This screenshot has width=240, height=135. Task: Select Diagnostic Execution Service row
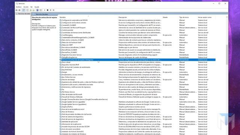pos(137,55)
